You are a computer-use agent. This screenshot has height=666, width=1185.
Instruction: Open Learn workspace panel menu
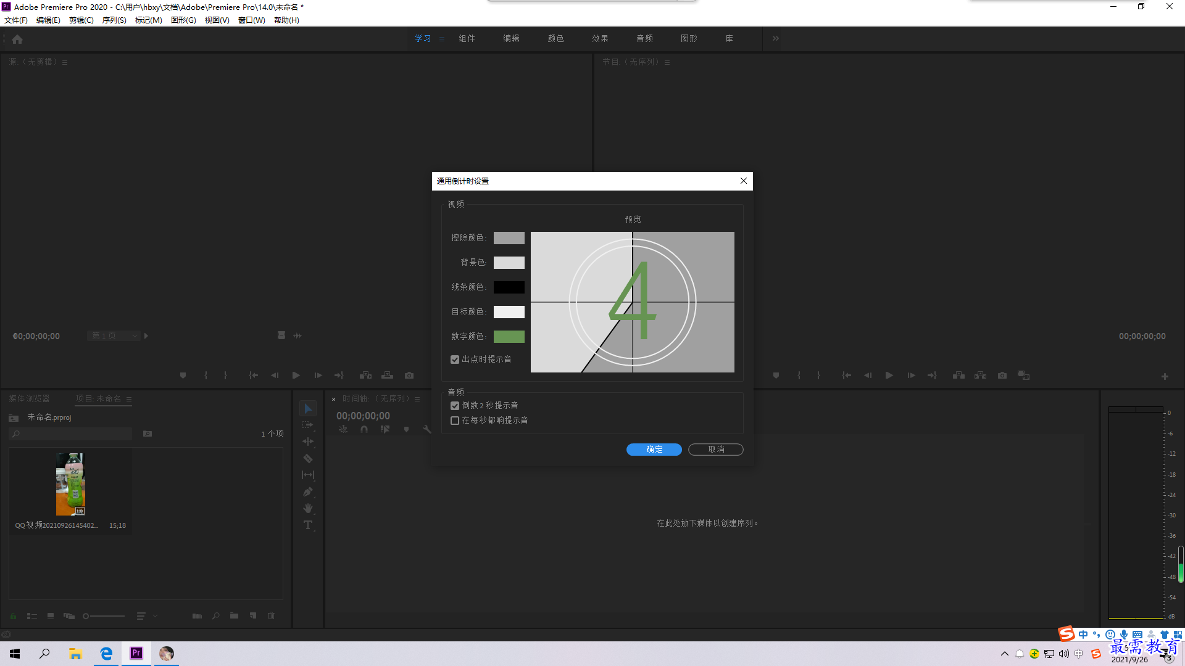[442, 39]
